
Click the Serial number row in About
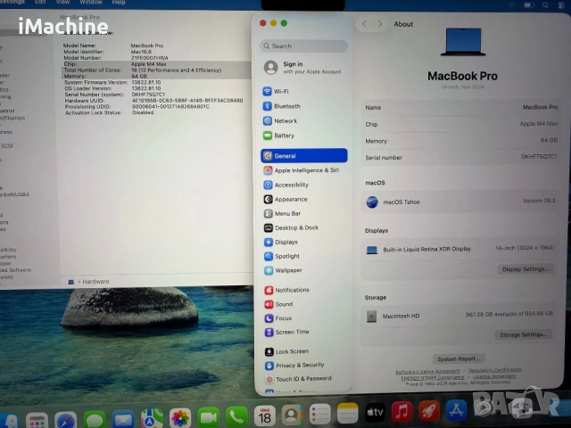(x=461, y=157)
